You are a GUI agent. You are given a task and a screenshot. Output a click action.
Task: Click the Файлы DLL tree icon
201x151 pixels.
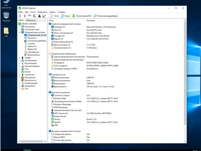click(25, 49)
